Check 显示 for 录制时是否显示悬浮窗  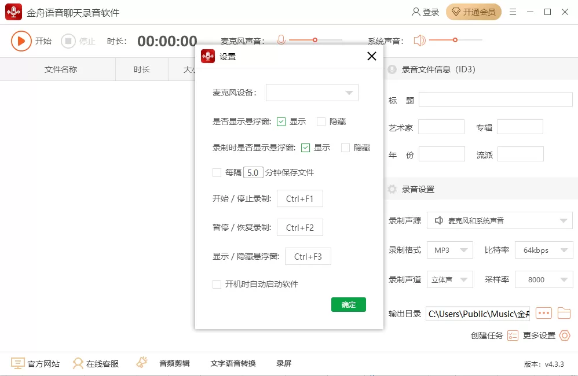(x=305, y=148)
